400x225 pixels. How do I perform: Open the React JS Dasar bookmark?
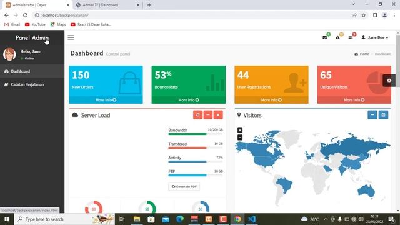click(91, 24)
